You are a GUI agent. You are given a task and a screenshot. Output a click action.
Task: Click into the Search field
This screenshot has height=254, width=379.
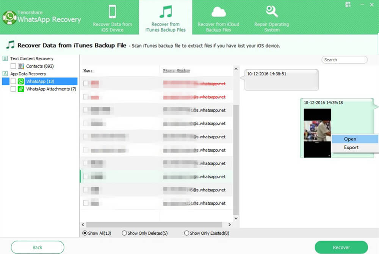pos(345,60)
